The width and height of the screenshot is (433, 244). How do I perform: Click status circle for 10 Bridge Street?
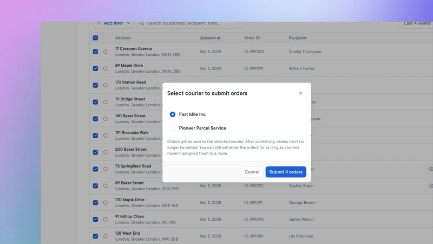click(x=105, y=102)
